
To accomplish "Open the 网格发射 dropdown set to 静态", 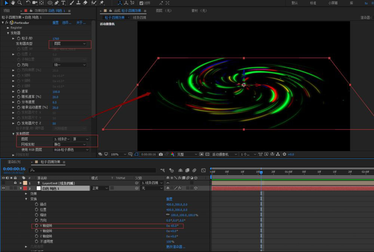I will pyautogui.click(x=70, y=144).
